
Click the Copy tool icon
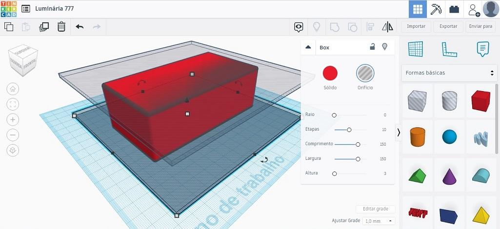9,27
